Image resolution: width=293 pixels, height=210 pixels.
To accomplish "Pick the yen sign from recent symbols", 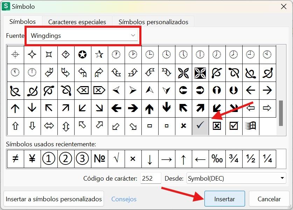I will pyautogui.click(x=32, y=159).
